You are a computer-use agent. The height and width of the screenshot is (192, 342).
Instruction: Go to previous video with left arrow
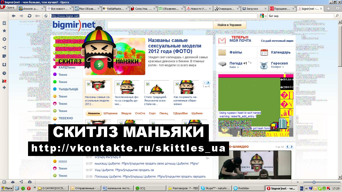click(x=288, y=147)
